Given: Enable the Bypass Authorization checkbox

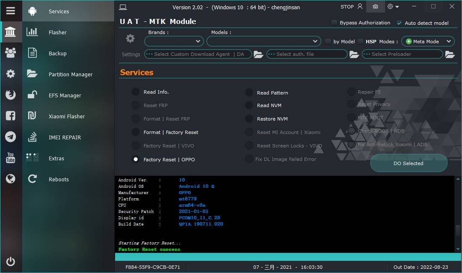Looking at the screenshot, I should coord(334,23).
